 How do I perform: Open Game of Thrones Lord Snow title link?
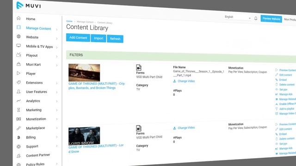click(x=96, y=148)
